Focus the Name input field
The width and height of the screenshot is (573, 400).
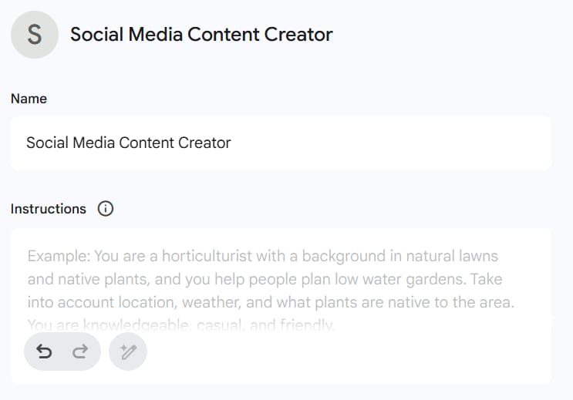(281, 143)
